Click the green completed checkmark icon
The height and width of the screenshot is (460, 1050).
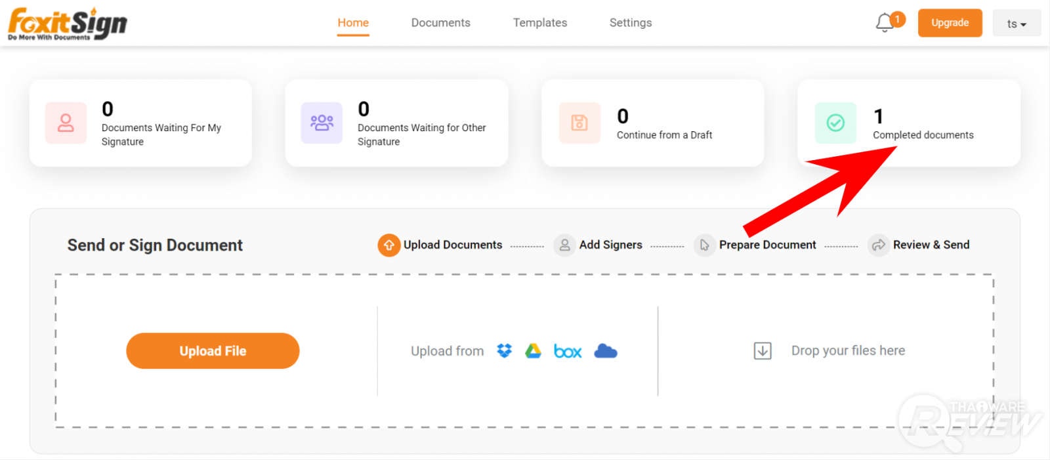click(x=835, y=123)
